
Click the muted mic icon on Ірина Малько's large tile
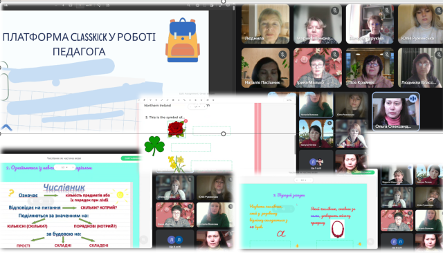tap(335, 55)
